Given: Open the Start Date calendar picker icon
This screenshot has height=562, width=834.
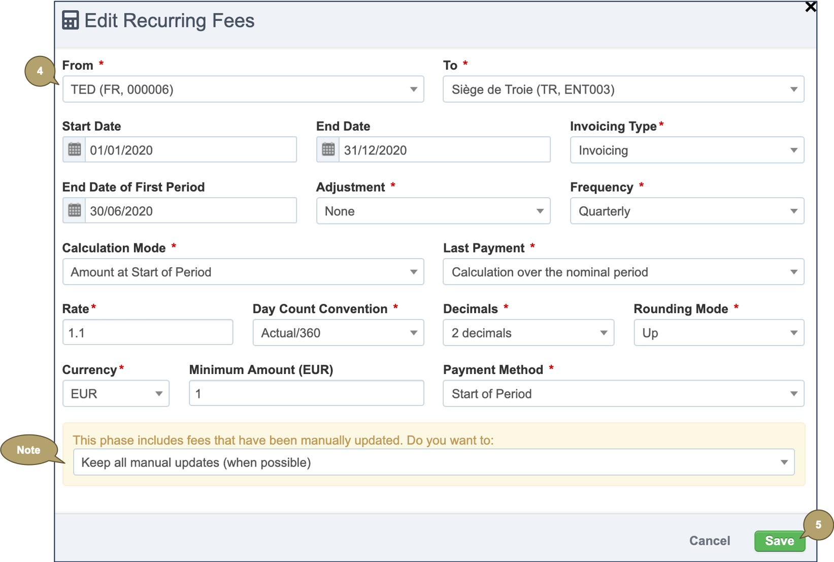Looking at the screenshot, I should tap(74, 150).
